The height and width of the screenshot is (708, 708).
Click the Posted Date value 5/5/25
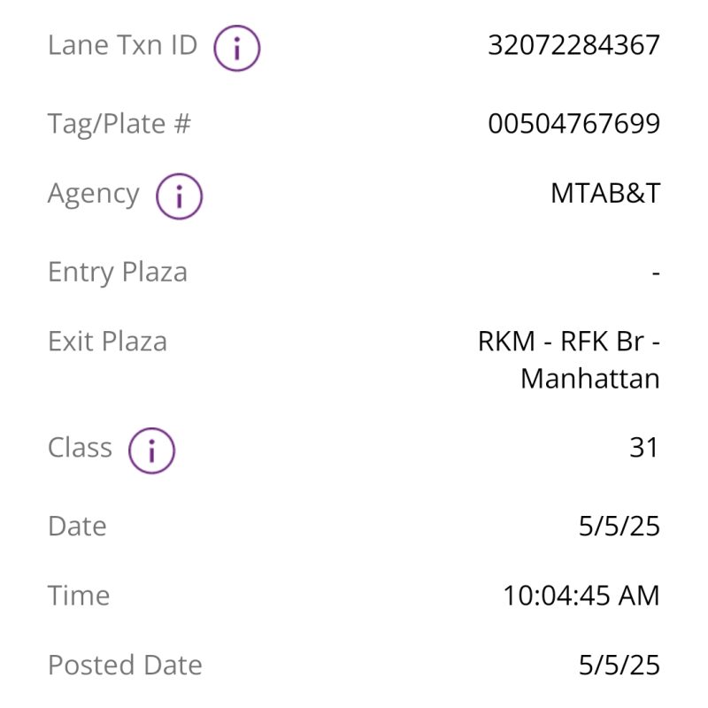click(619, 665)
